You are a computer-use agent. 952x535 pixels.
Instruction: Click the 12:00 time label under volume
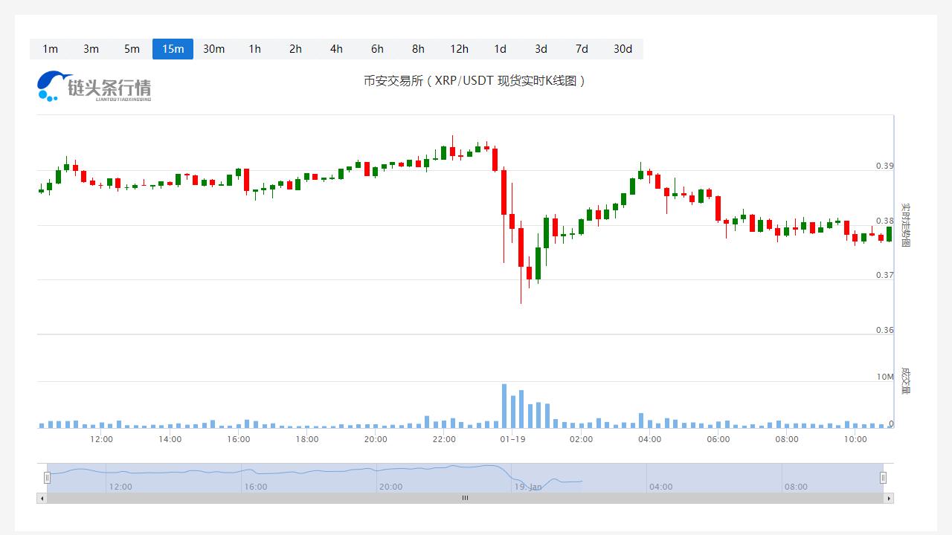[x=101, y=439]
